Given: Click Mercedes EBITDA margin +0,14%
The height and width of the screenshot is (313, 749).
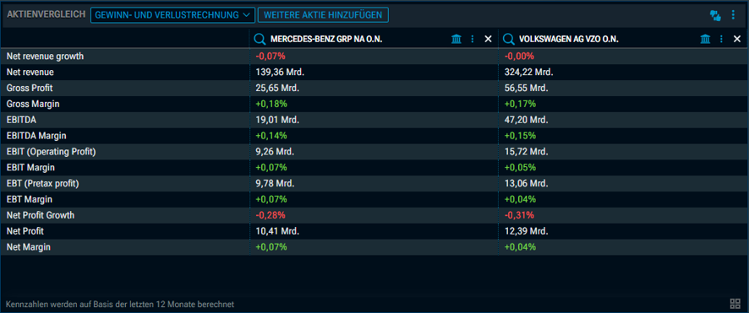Looking at the screenshot, I should point(271,136).
